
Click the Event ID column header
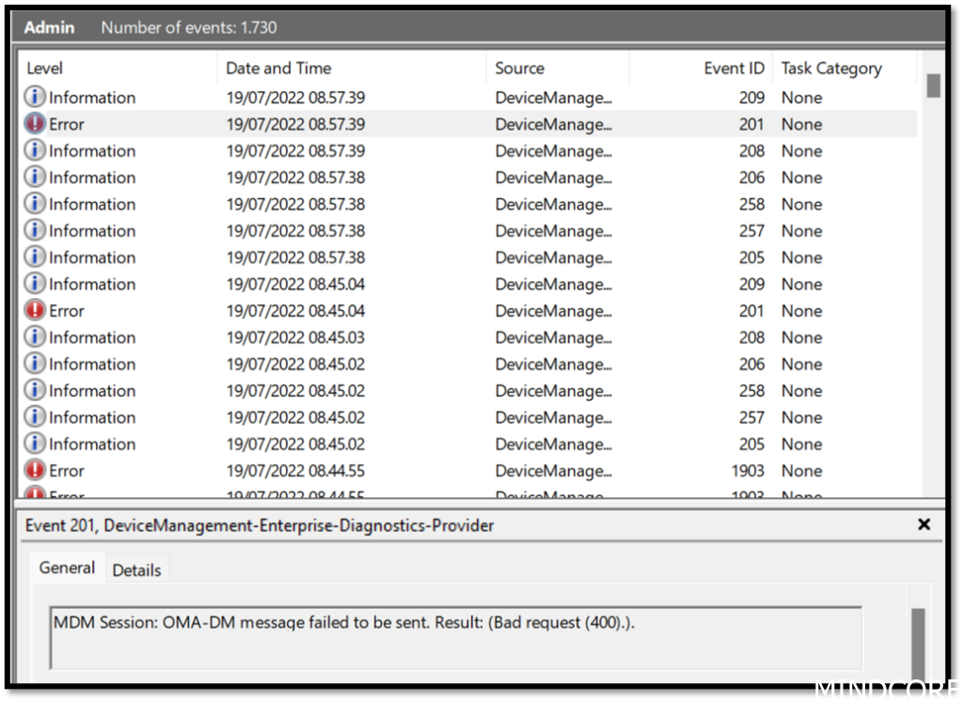(734, 68)
